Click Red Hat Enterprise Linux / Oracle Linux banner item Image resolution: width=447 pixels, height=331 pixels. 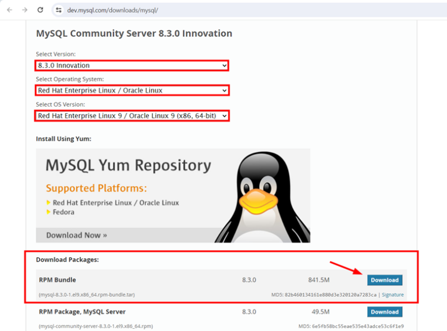point(116,203)
